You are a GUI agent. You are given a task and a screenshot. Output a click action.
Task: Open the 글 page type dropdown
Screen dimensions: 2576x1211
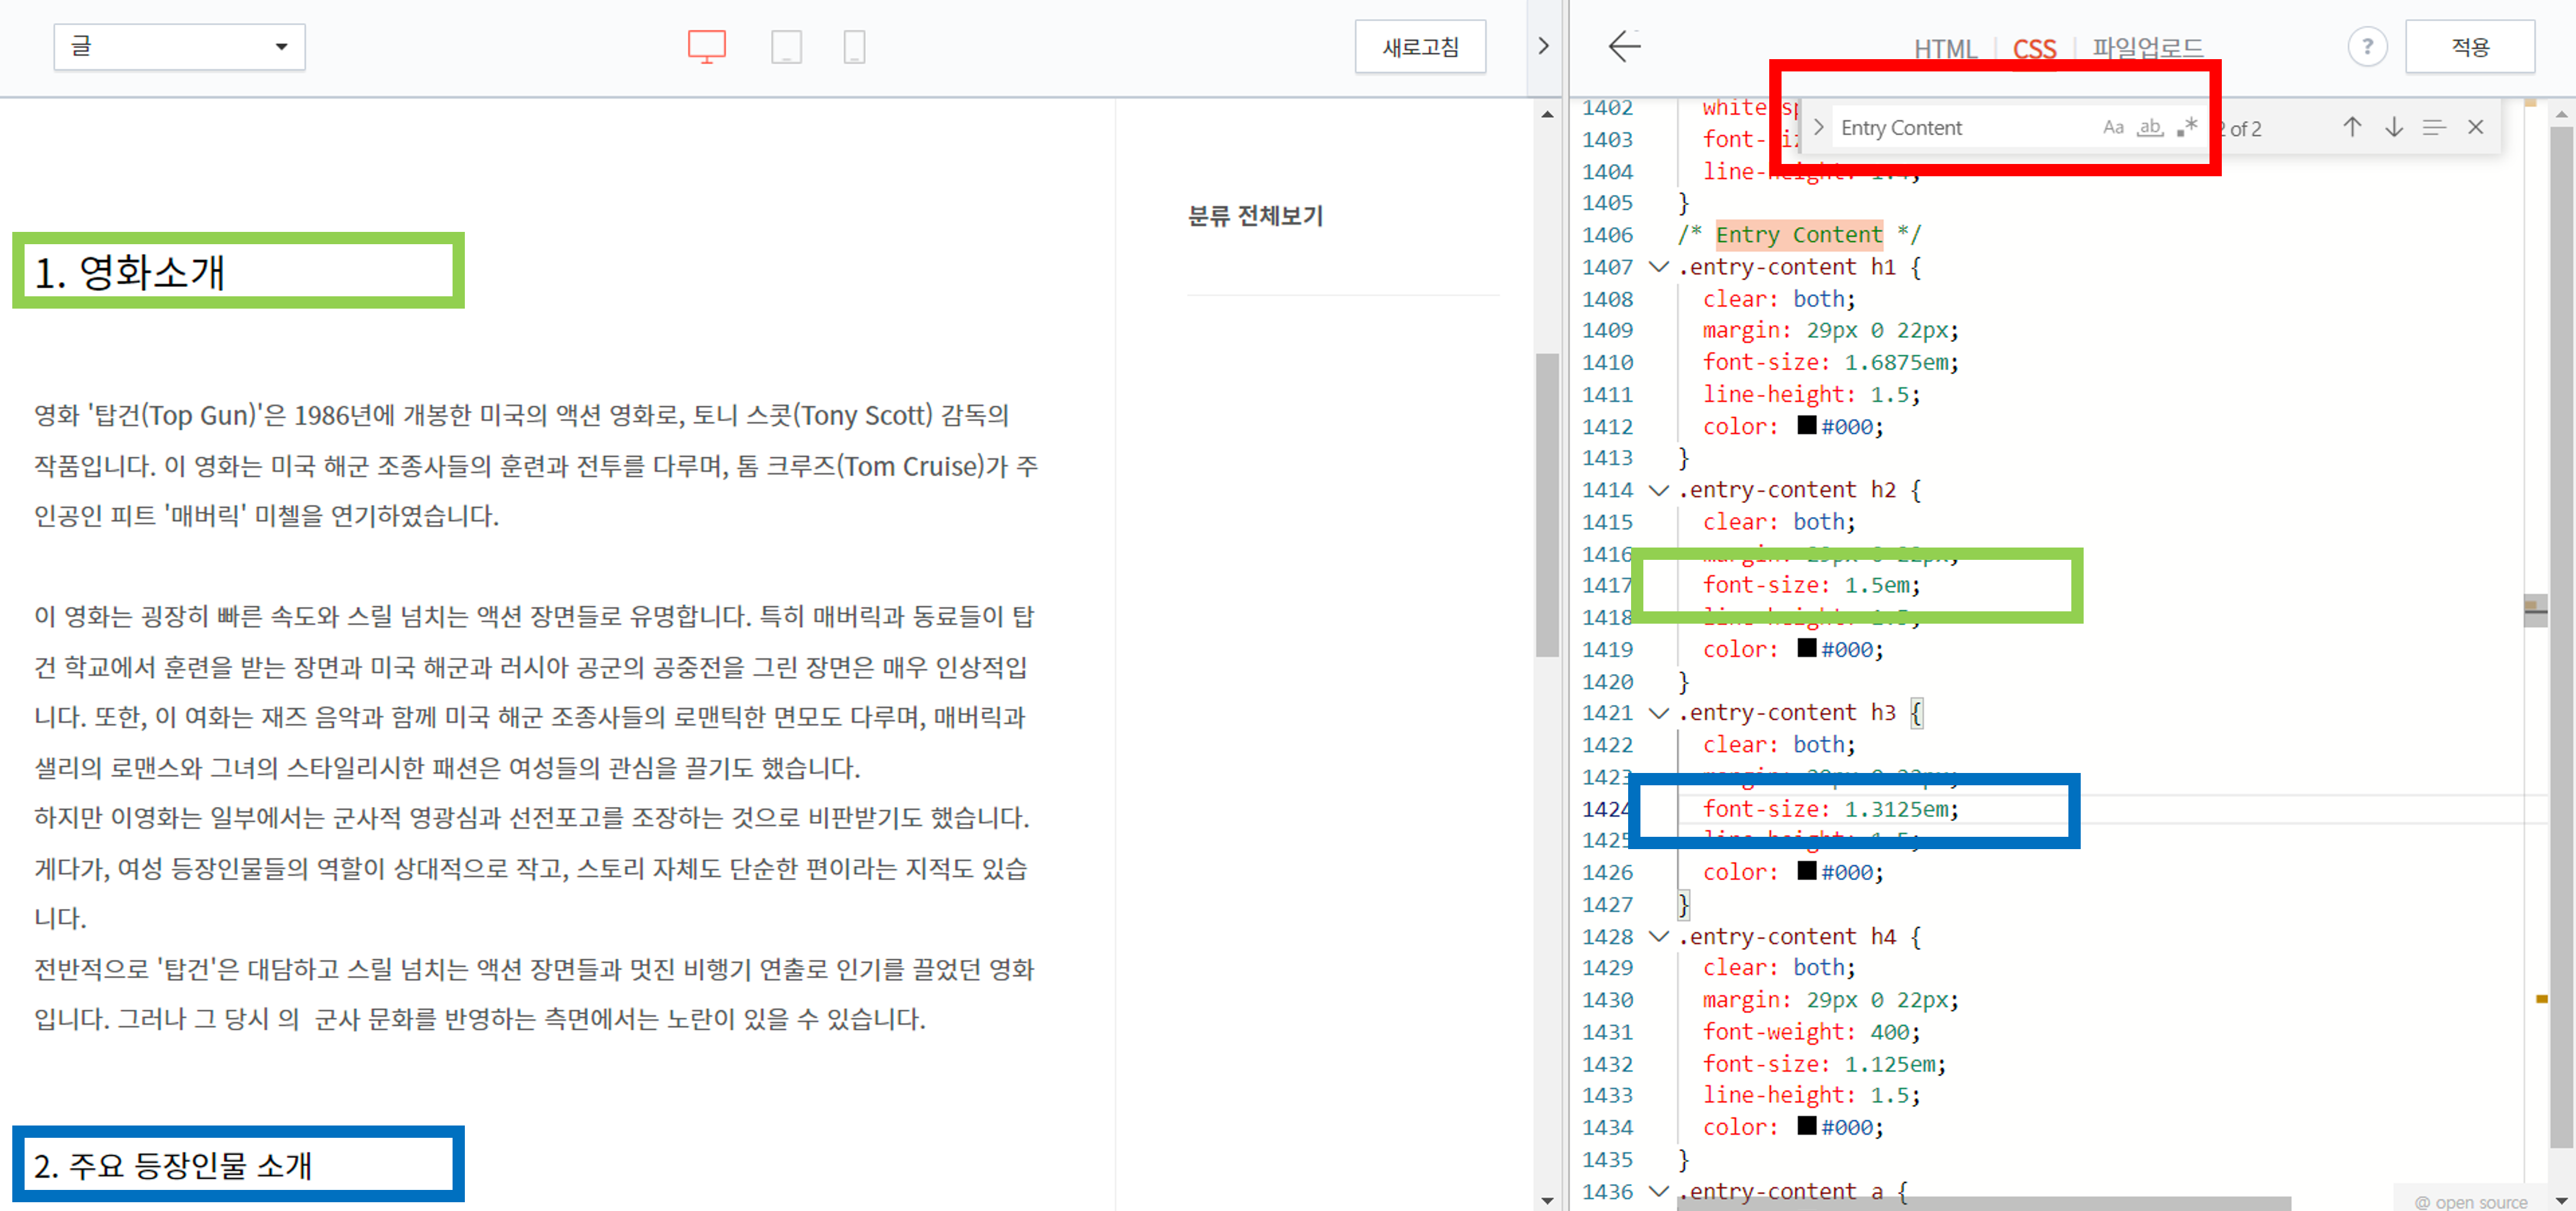179,46
